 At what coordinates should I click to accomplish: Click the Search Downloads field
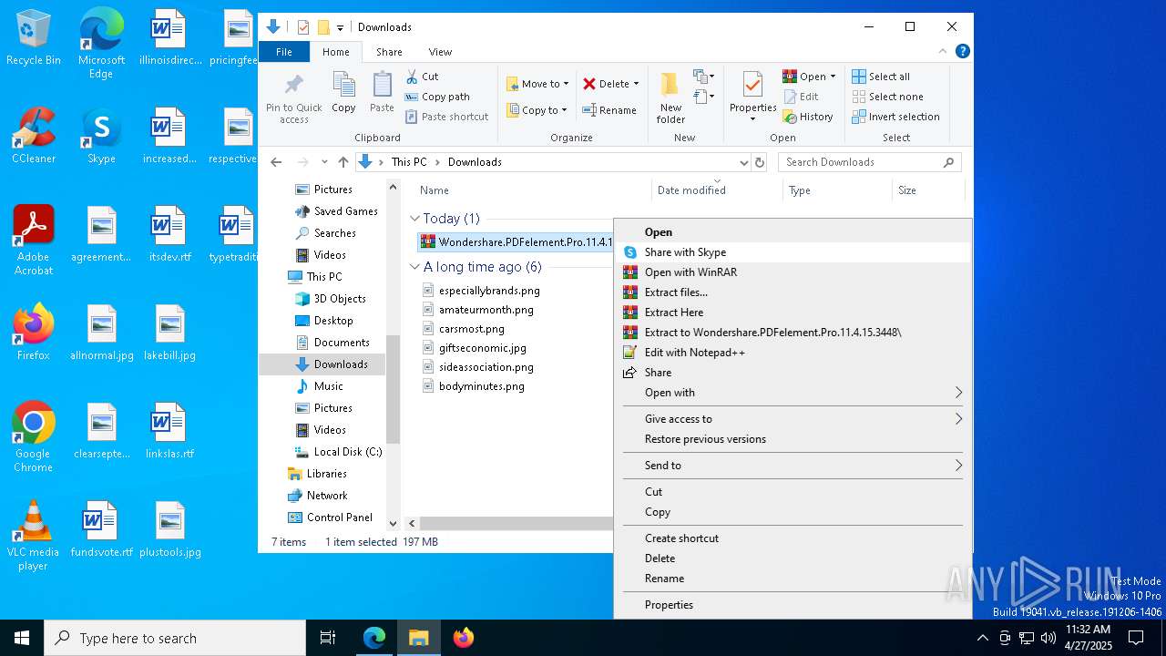(x=869, y=162)
